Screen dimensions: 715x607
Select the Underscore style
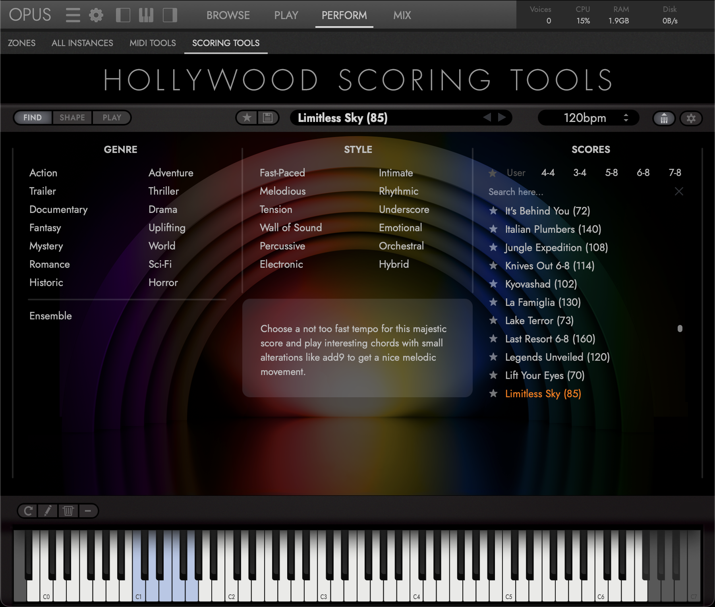[404, 209]
